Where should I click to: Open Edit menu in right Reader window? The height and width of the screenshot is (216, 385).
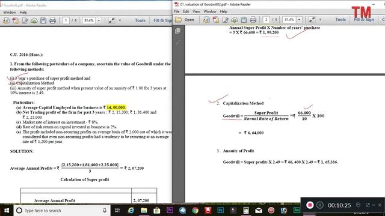click(x=186, y=11)
